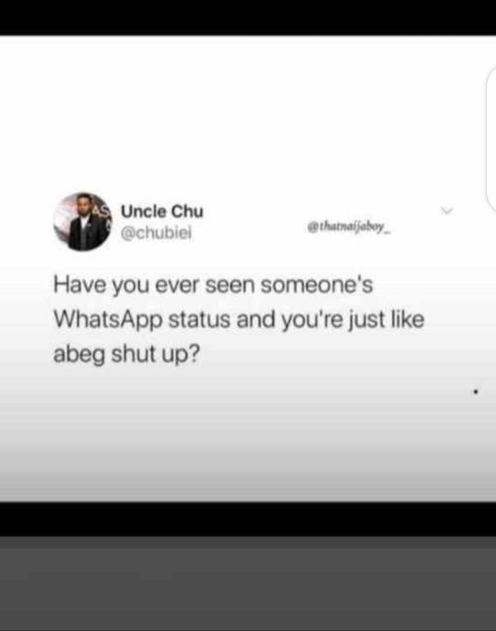Select the word "status" in the tweet
The height and width of the screenshot is (631, 496).
click(x=199, y=320)
